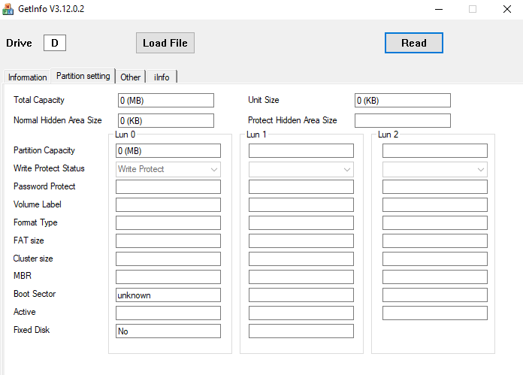Screen dimensions: 523x375
Task: Click Lun 2 Volume Label field
Action: pos(434,205)
